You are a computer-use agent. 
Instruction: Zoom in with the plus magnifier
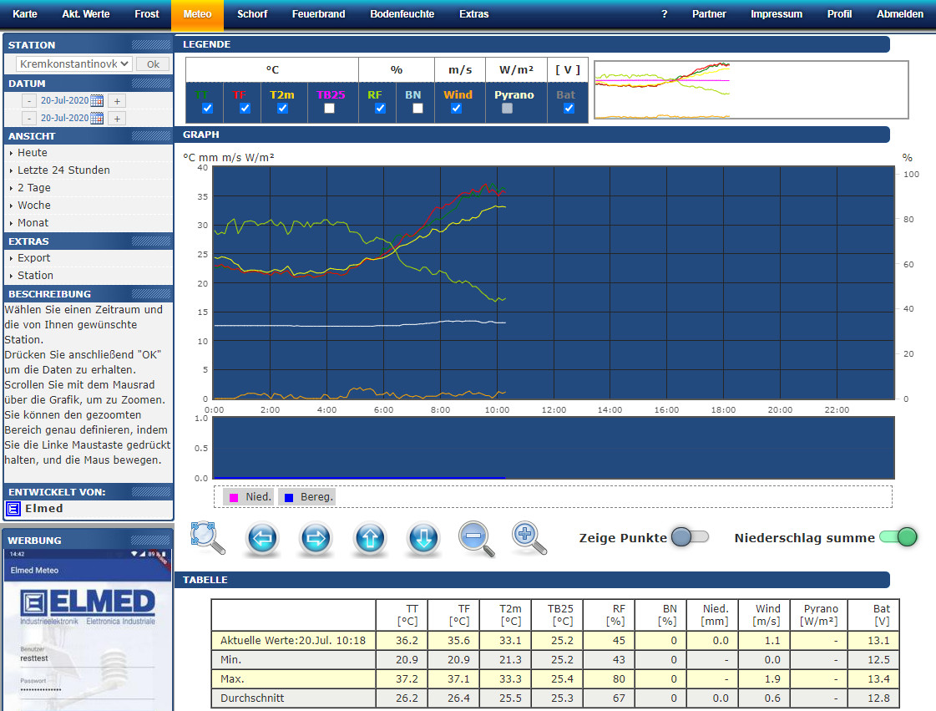point(529,538)
